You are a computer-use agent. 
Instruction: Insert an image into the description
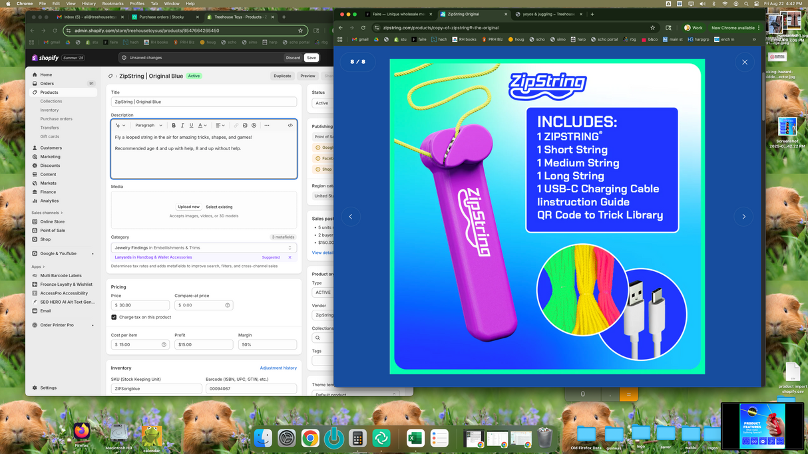[x=245, y=125]
